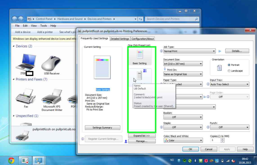Click the Devices and Printers taskbar icon
Viewport: 257px width, 165px height.
point(39,160)
